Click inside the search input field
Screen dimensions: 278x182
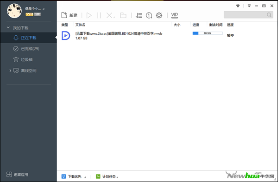(245, 14)
